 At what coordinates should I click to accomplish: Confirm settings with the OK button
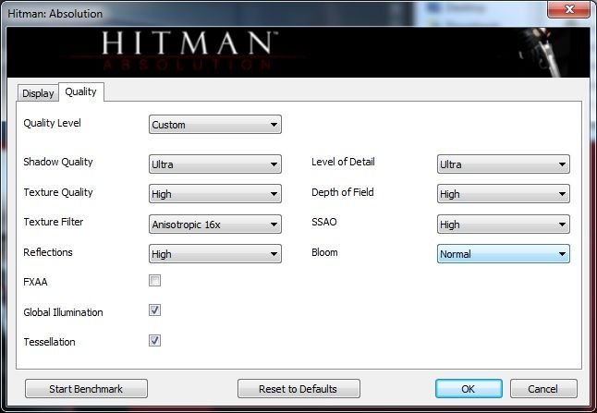click(469, 389)
